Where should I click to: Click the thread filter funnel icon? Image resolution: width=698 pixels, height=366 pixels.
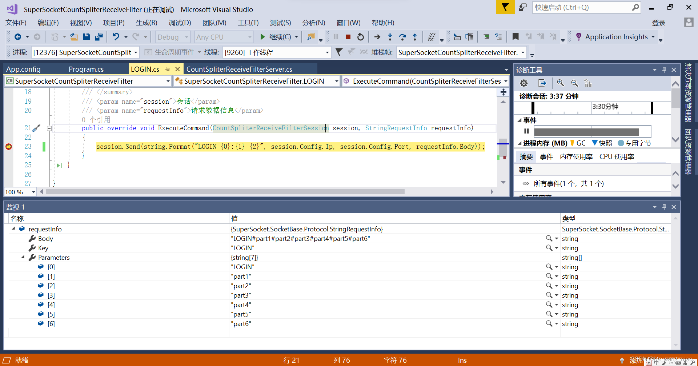pyautogui.click(x=339, y=52)
